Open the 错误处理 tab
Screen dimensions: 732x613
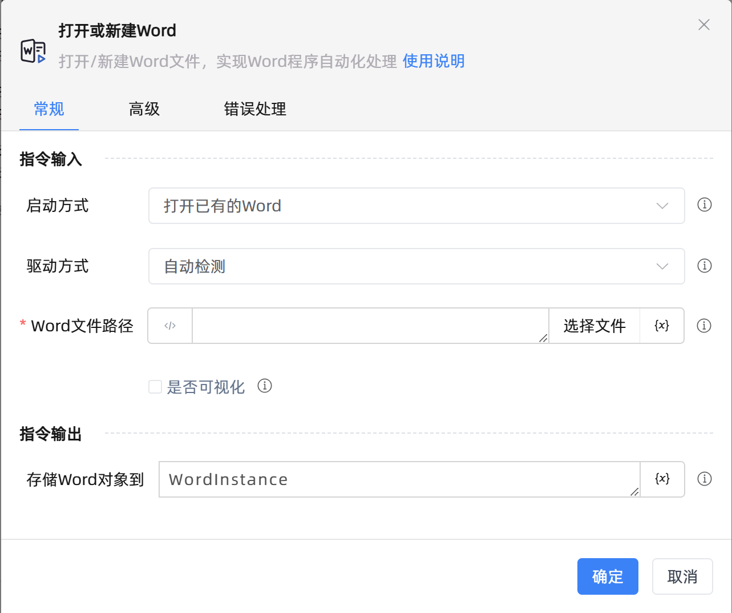click(x=255, y=109)
